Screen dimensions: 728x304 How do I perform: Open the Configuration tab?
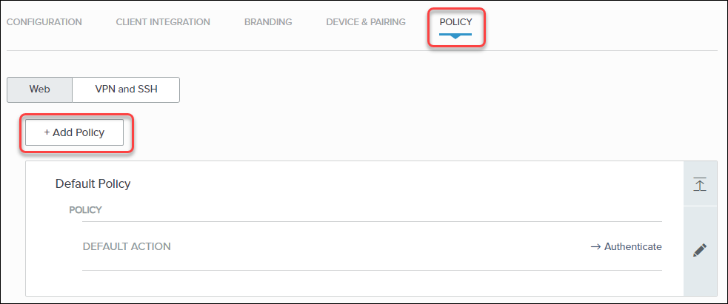(44, 21)
